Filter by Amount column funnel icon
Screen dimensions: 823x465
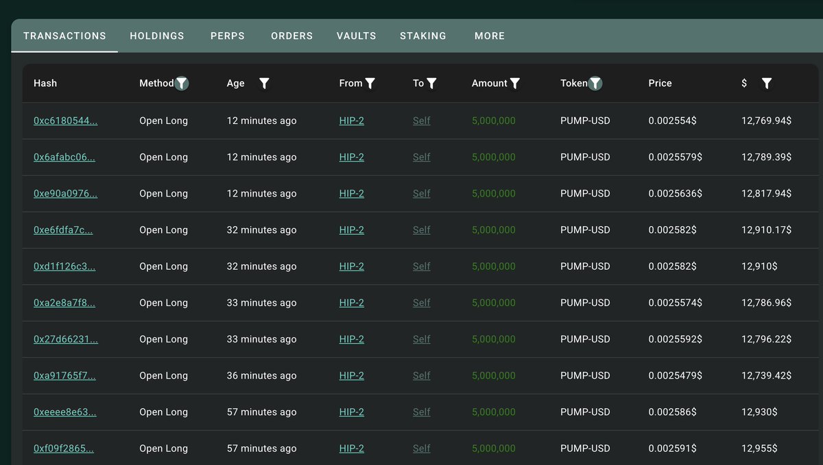point(515,84)
